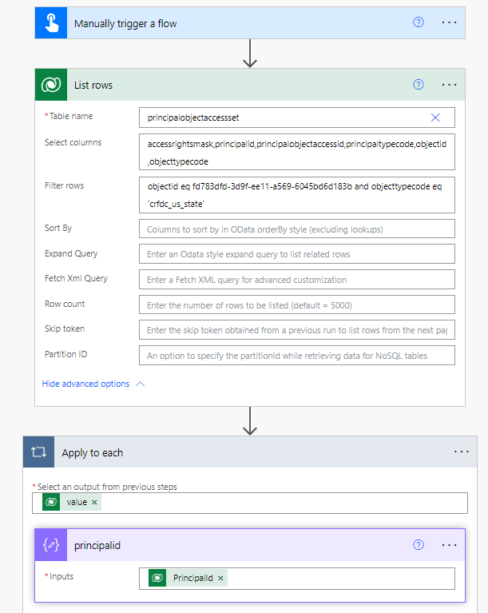
Task: Click the principalid compose icon
Action: pos(51,545)
